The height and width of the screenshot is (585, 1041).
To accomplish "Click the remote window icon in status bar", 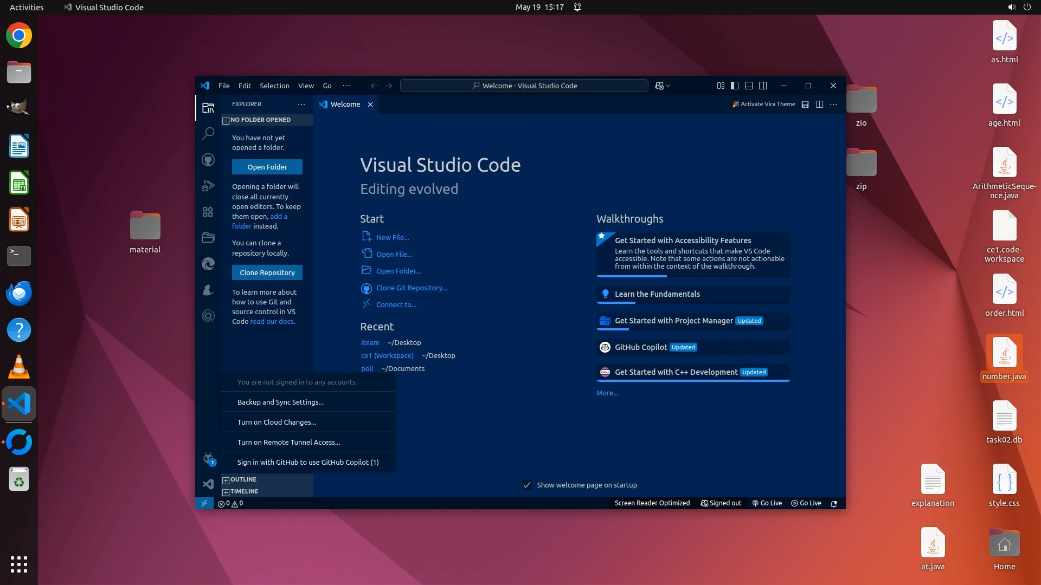I will pyautogui.click(x=204, y=503).
